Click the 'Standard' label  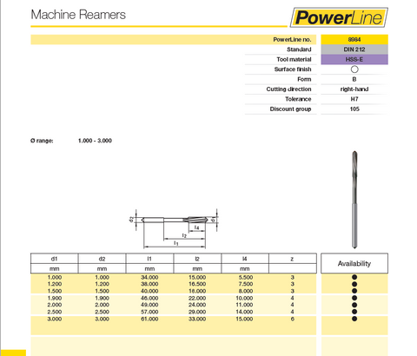click(299, 49)
